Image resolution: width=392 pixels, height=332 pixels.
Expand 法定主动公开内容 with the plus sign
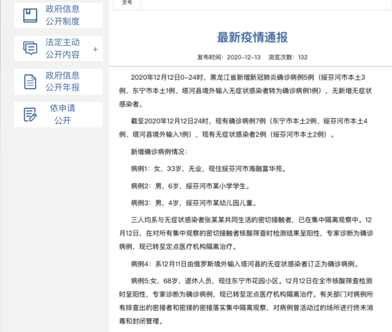[95, 49]
